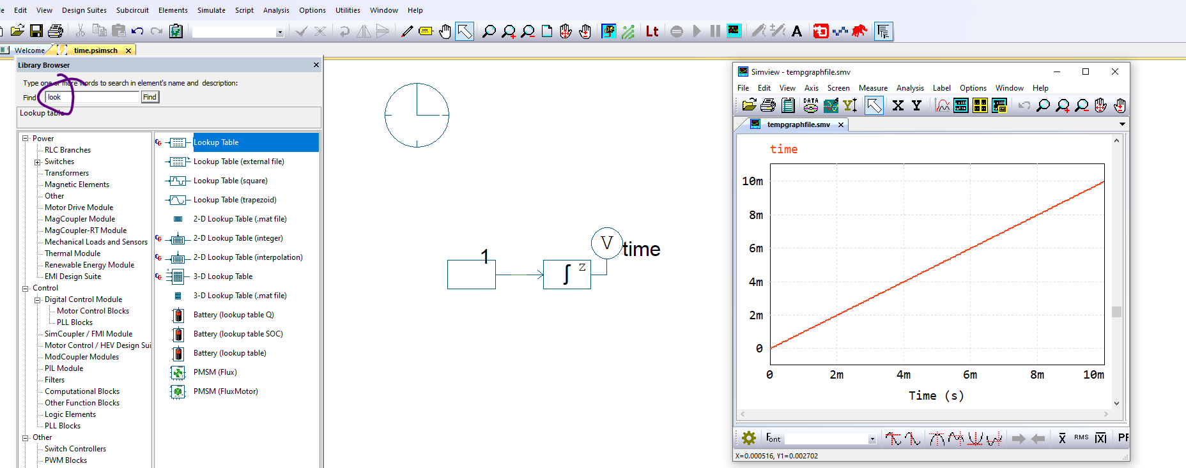
Task: Click the Find button in Library Browser
Action: (x=150, y=97)
